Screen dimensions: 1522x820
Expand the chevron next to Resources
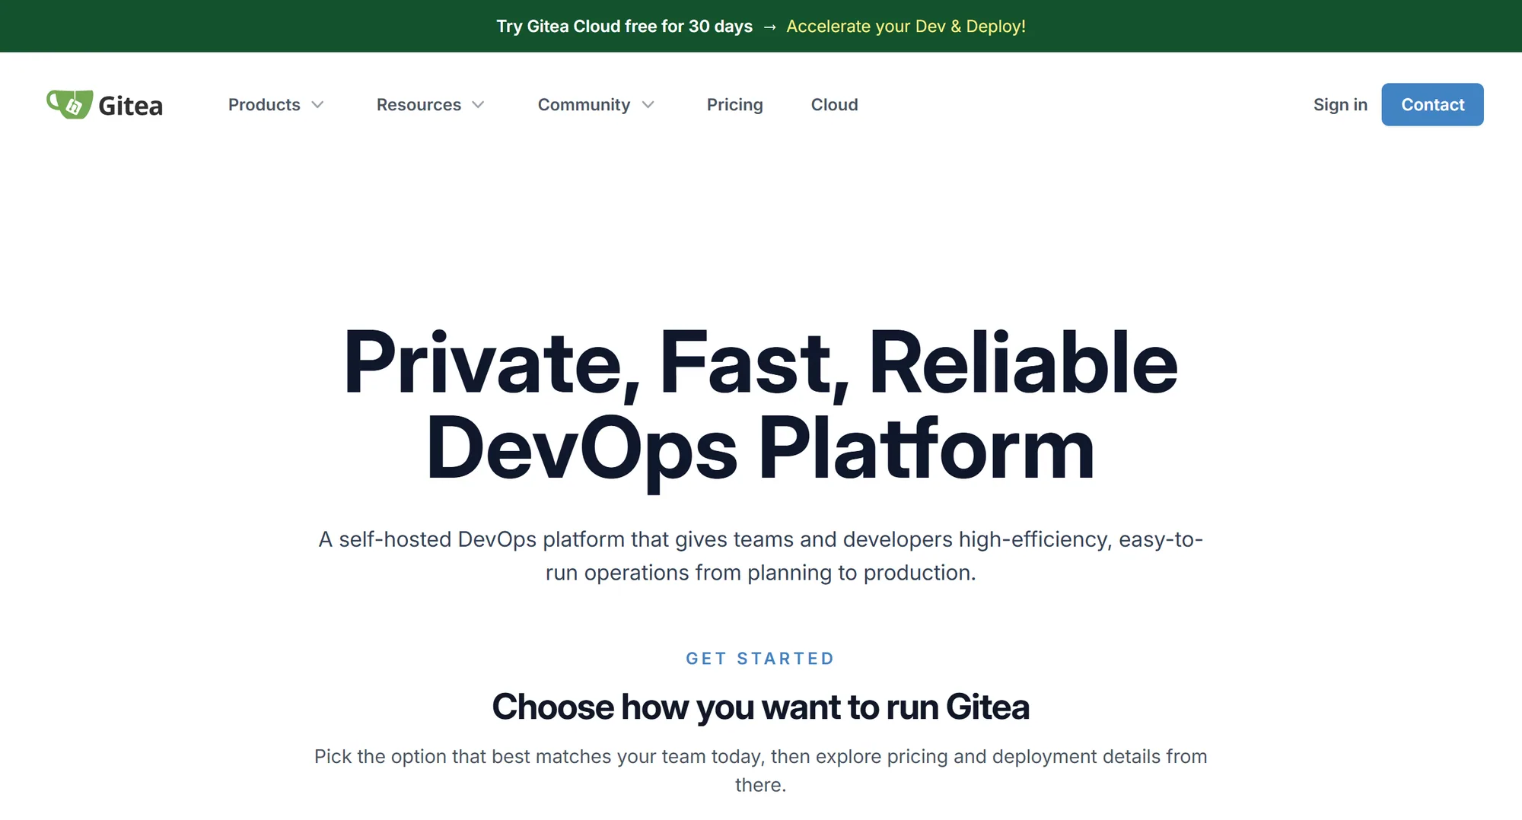tap(478, 104)
